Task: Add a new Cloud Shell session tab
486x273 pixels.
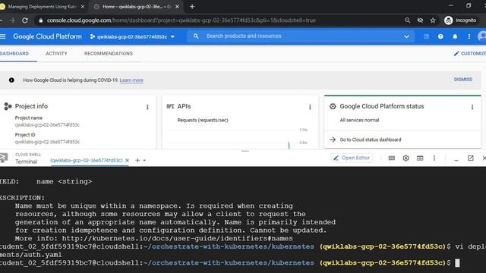Action: tap(137, 160)
